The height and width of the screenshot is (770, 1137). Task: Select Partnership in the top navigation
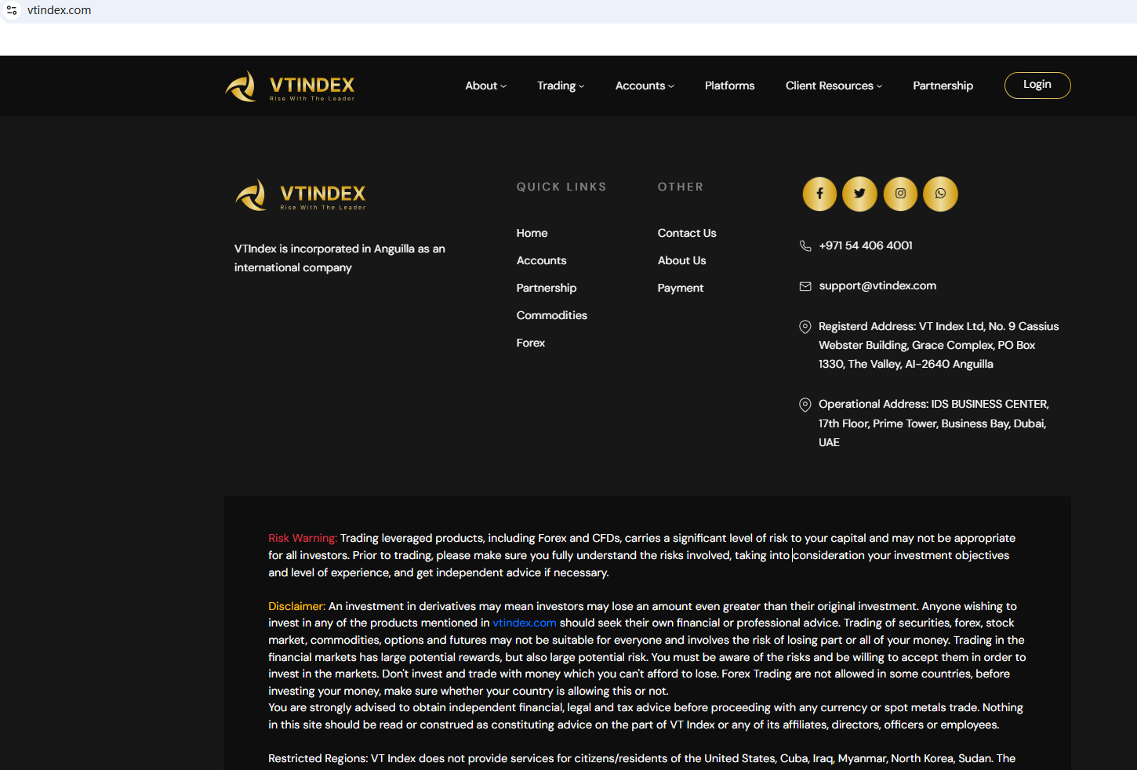pos(943,85)
